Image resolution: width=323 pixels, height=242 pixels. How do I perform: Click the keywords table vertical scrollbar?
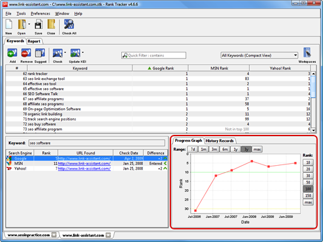click(314, 102)
